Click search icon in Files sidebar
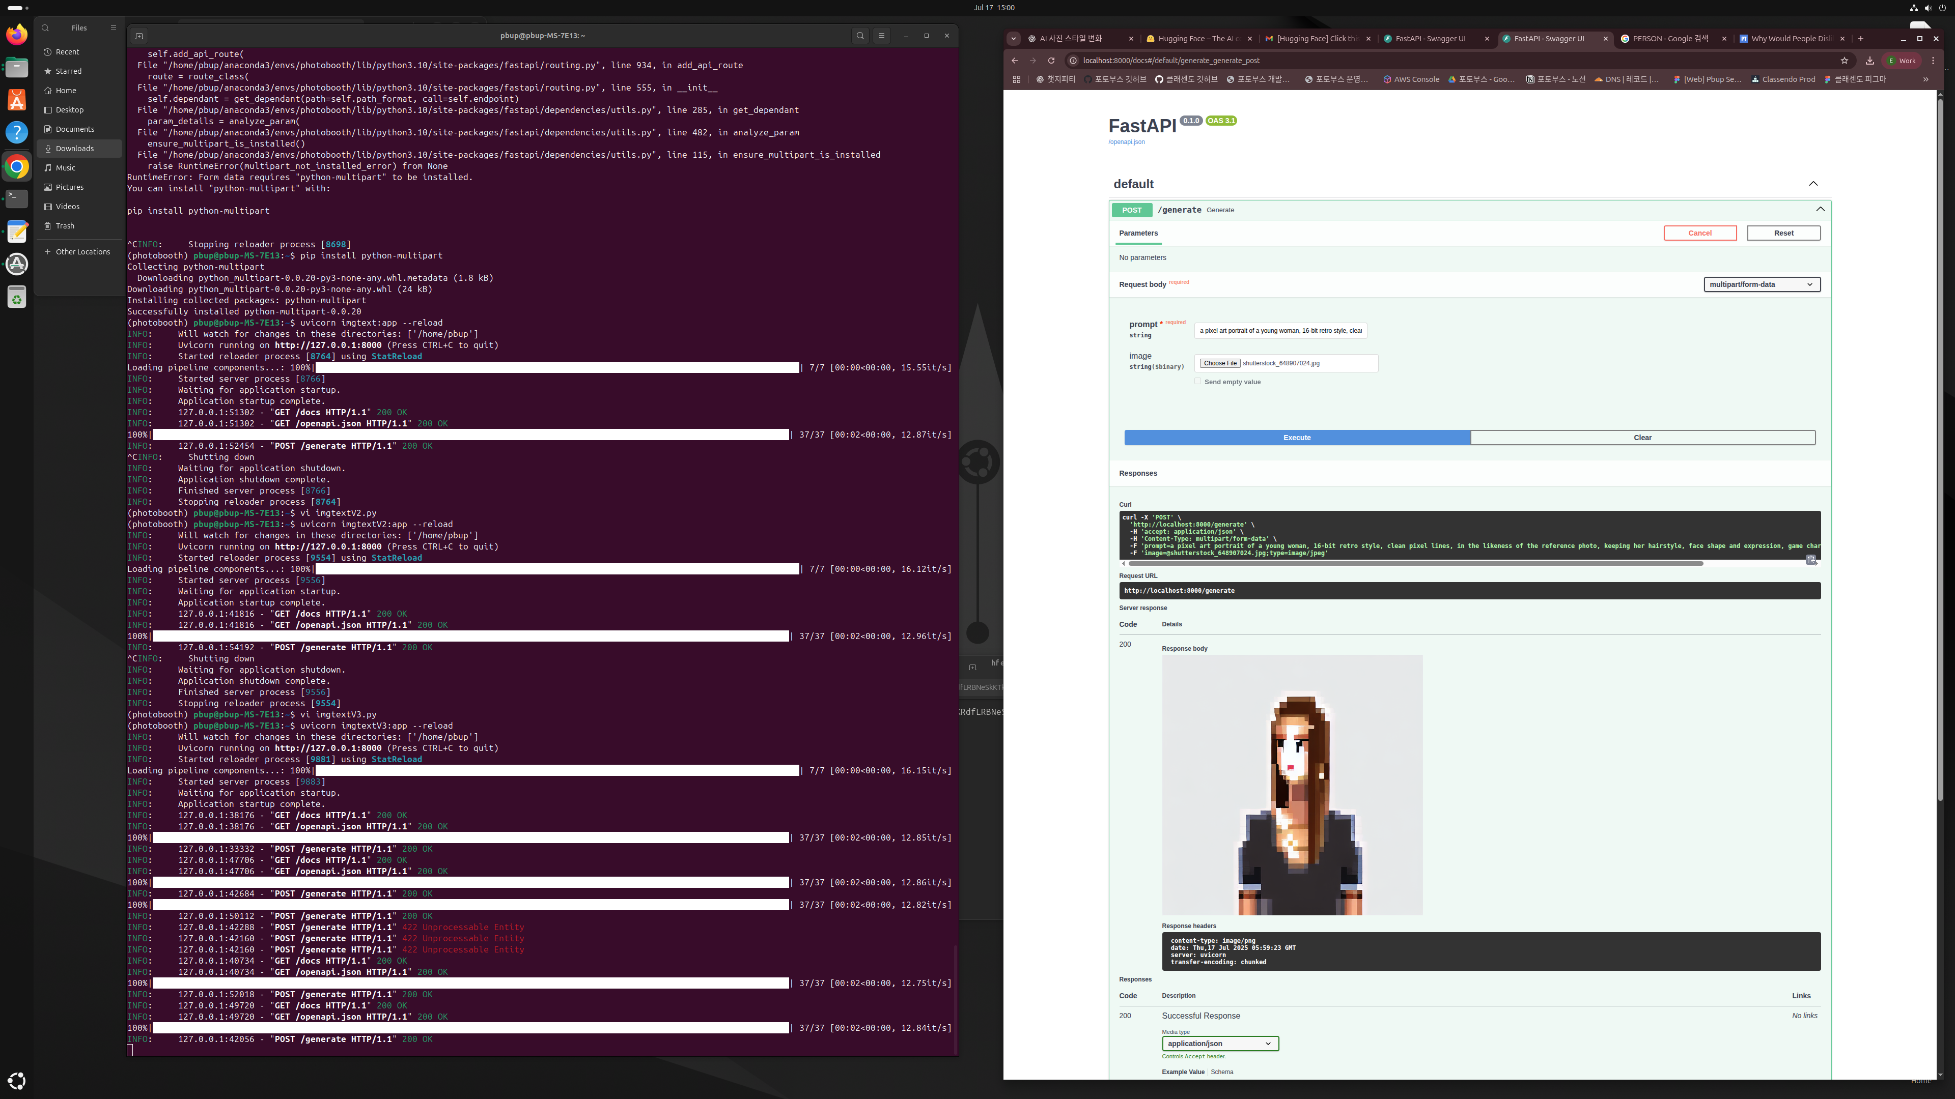1955x1099 pixels. coord(45,28)
